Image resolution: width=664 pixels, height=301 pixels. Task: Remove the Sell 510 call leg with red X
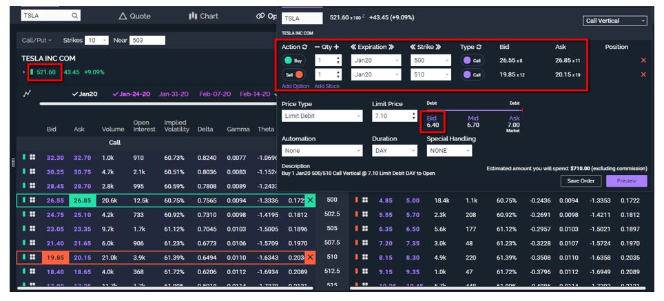tap(643, 74)
